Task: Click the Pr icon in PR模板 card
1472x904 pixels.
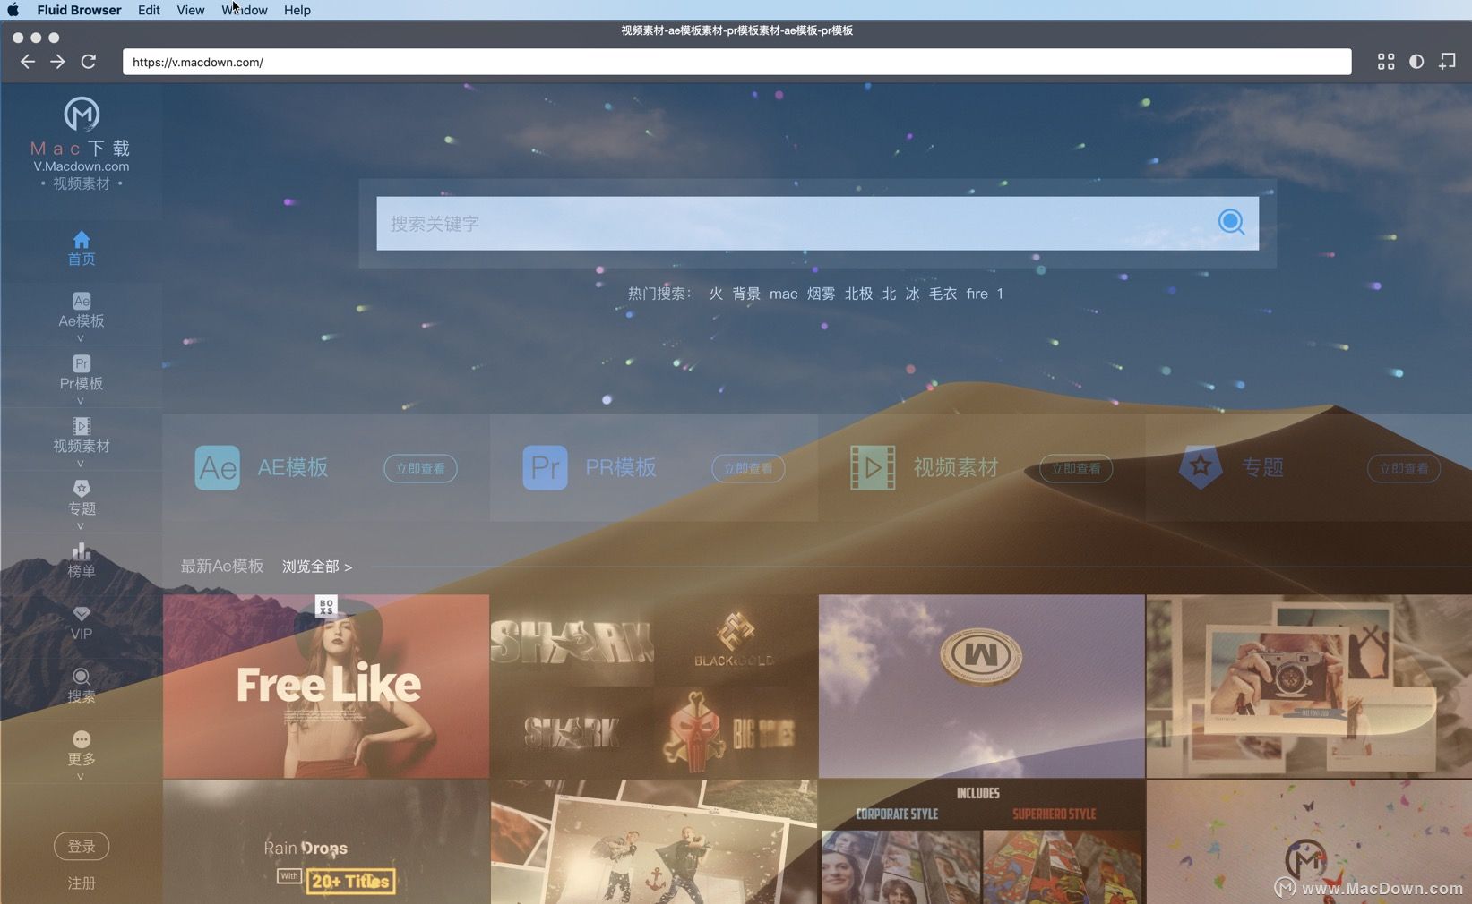Action: click(x=545, y=467)
